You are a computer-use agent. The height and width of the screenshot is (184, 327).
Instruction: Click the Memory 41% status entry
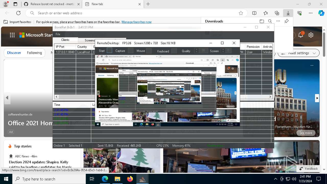[x=181, y=145]
